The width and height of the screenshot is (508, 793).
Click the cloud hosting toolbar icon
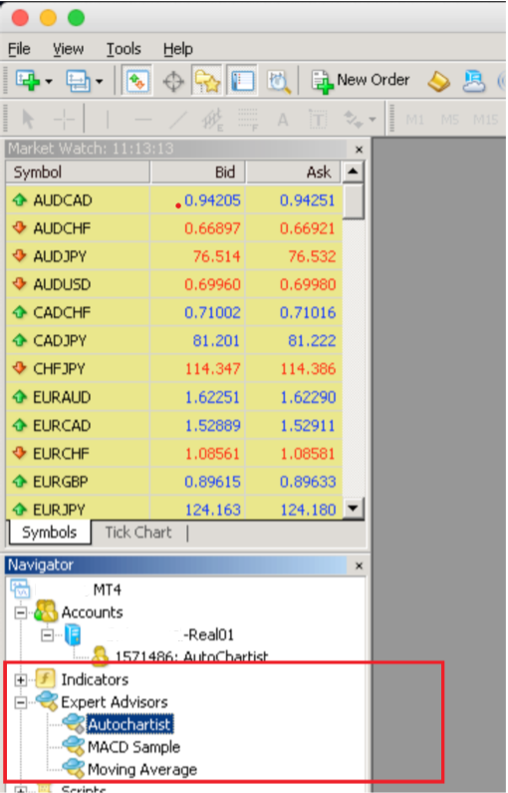click(474, 81)
